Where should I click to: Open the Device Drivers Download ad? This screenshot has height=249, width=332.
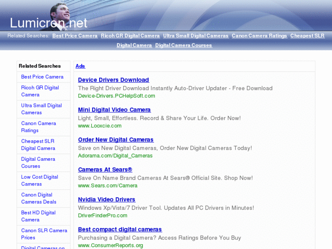(114, 80)
